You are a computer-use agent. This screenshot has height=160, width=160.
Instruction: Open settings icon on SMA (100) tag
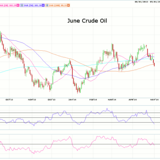point(47,5)
